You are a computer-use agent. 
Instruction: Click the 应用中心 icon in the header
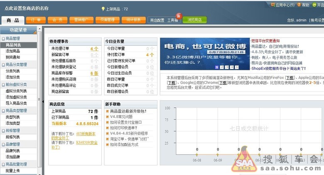[273, 5]
